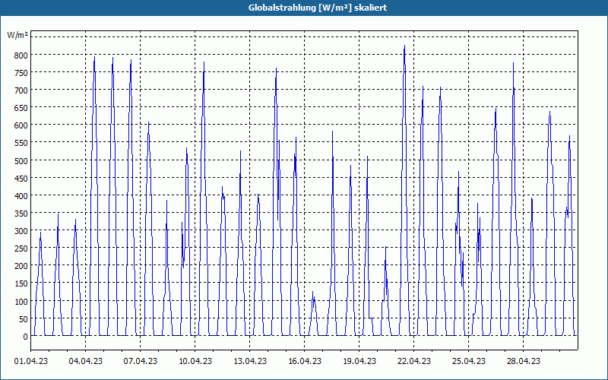
Task: Click the 13.04.23 date label
Action: [250, 362]
